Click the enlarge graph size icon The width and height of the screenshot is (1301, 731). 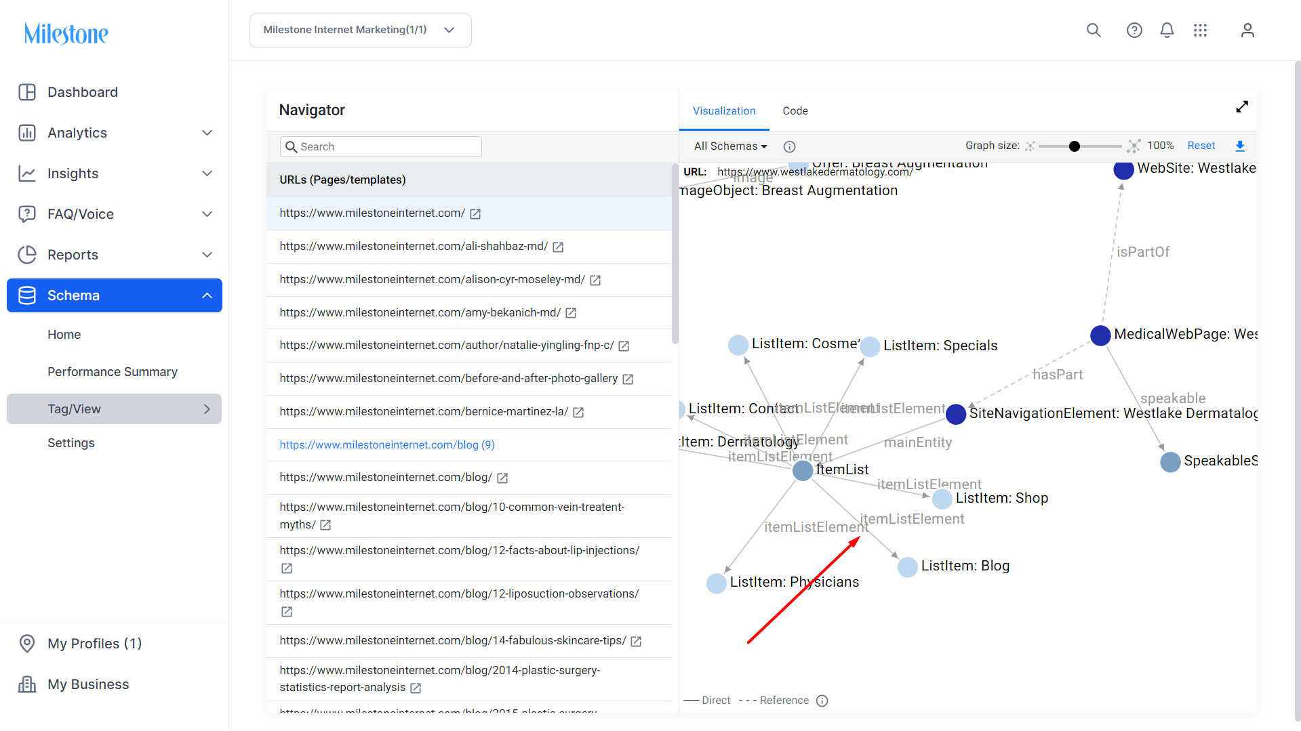pos(1134,146)
